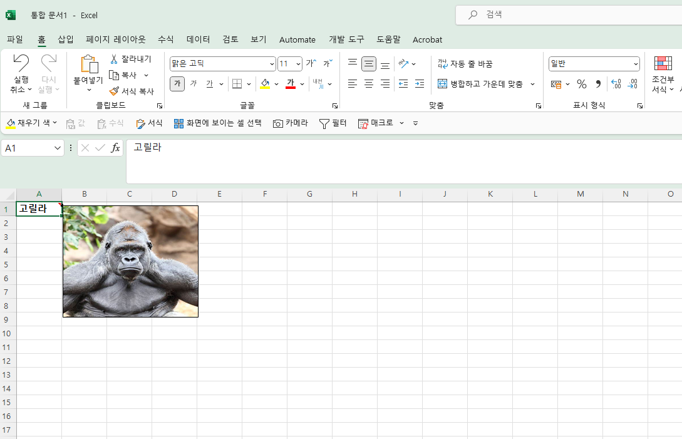Click 자동 줄 바꿈 wrap text
The height and width of the screenshot is (439, 682).
click(465, 64)
